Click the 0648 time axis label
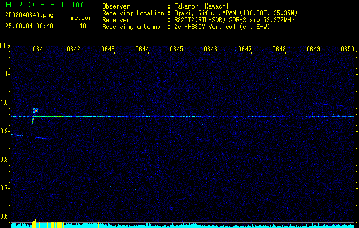 [279, 49]
